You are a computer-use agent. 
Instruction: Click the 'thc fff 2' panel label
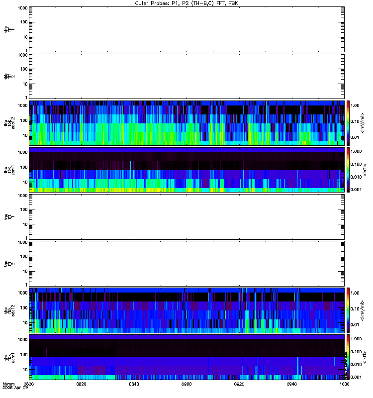9,264
